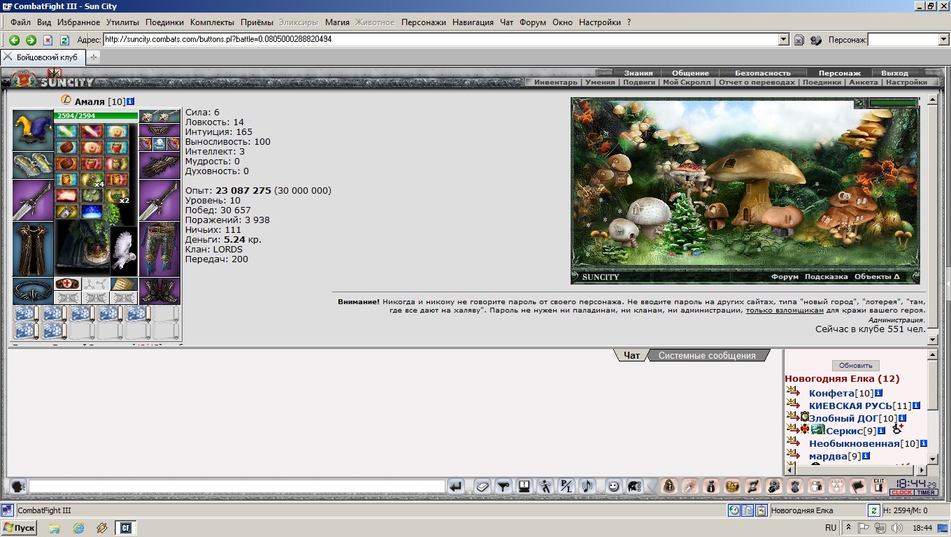Click the P/L toolbar icon
This screenshot has height=537, width=951.
(566, 486)
